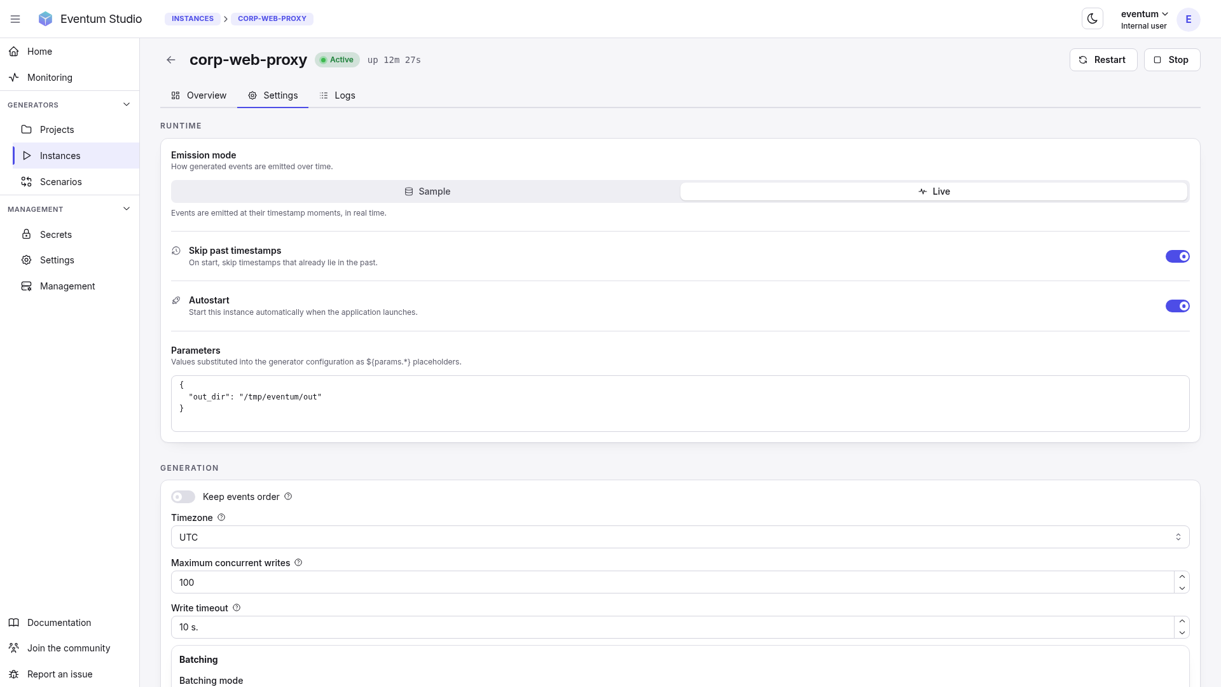The width and height of the screenshot is (1221, 687).
Task: Show help for Keep events order
Action: point(288,496)
